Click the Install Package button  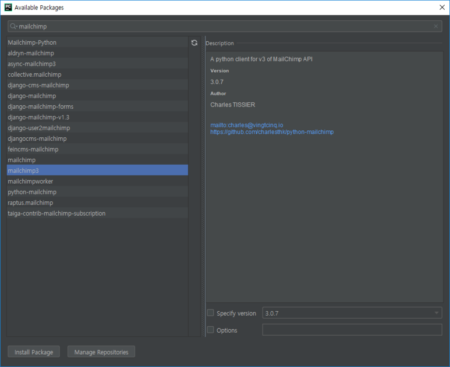tap(34, 352)
